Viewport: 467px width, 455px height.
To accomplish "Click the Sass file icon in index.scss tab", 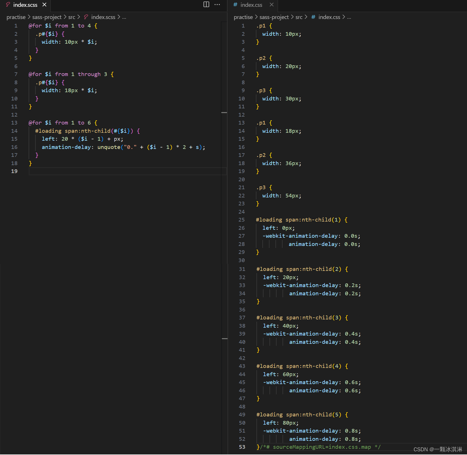I will 8,5.
